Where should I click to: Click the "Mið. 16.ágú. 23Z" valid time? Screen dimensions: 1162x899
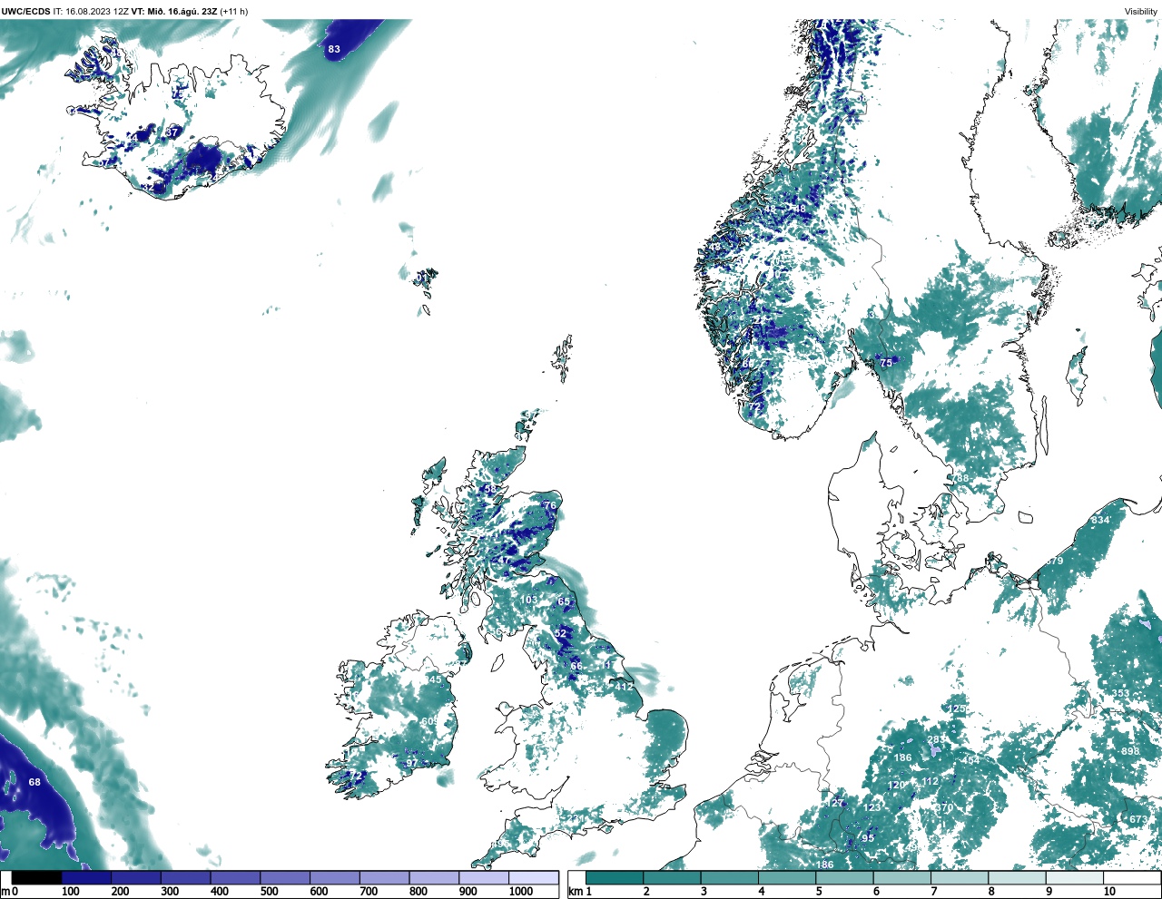182,12
